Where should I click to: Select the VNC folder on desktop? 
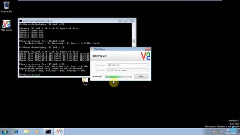[85, 82]
